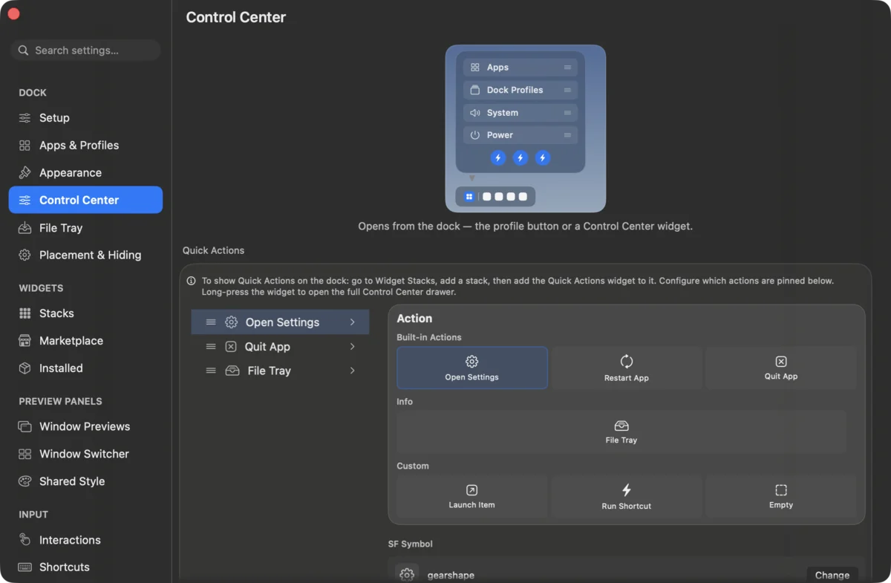This screenshot has height=583, width=891.
Task: Click the Window Previews icon
Action: pos(25,426)
